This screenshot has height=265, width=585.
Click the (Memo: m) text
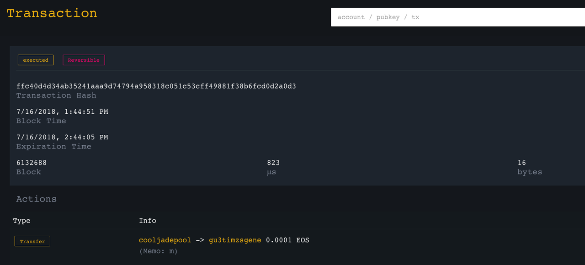click(x=159, y=251)
